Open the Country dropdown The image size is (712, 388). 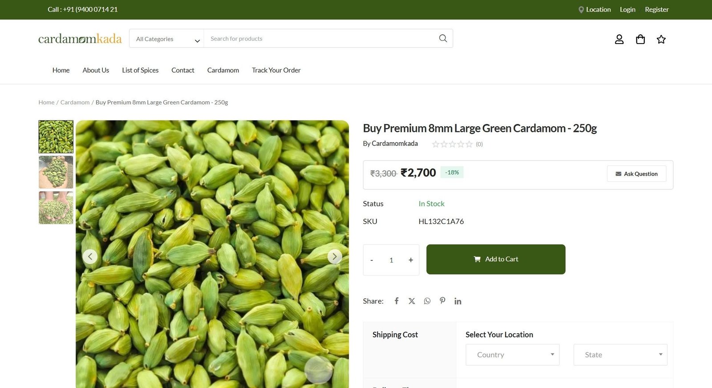click(512, 355)
